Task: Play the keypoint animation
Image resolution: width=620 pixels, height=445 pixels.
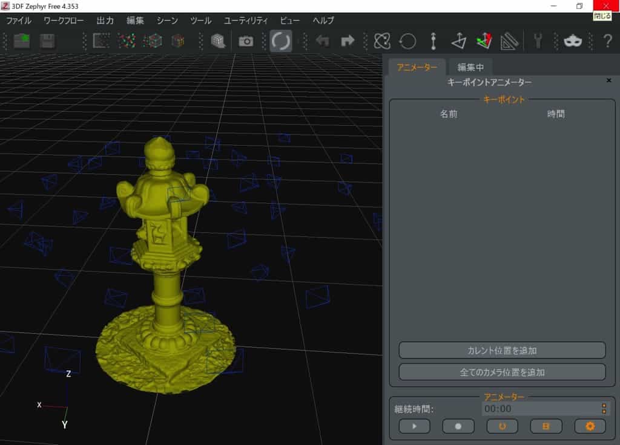Action: click(414, 426)
